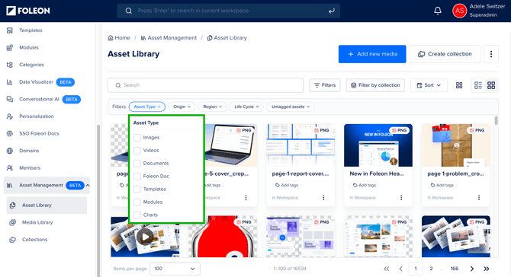This screenshot has height=277, width=511.
Task: Click the asset grid vertical scrollbar
Action: tap(496, 121)
